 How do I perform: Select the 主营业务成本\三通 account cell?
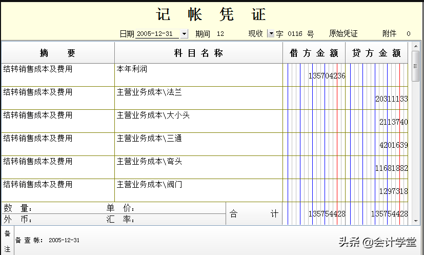[198, 144]
